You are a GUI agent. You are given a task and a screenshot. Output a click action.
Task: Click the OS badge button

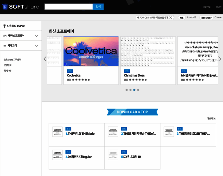[x=182, y=18]
